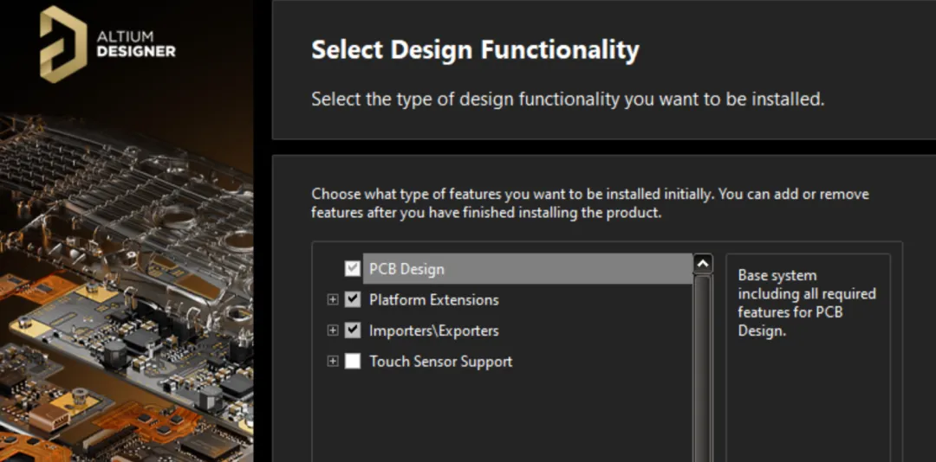936x462 pixels.
Task: Expand the Platform Extensions tree node
Action: pos(332,300)
